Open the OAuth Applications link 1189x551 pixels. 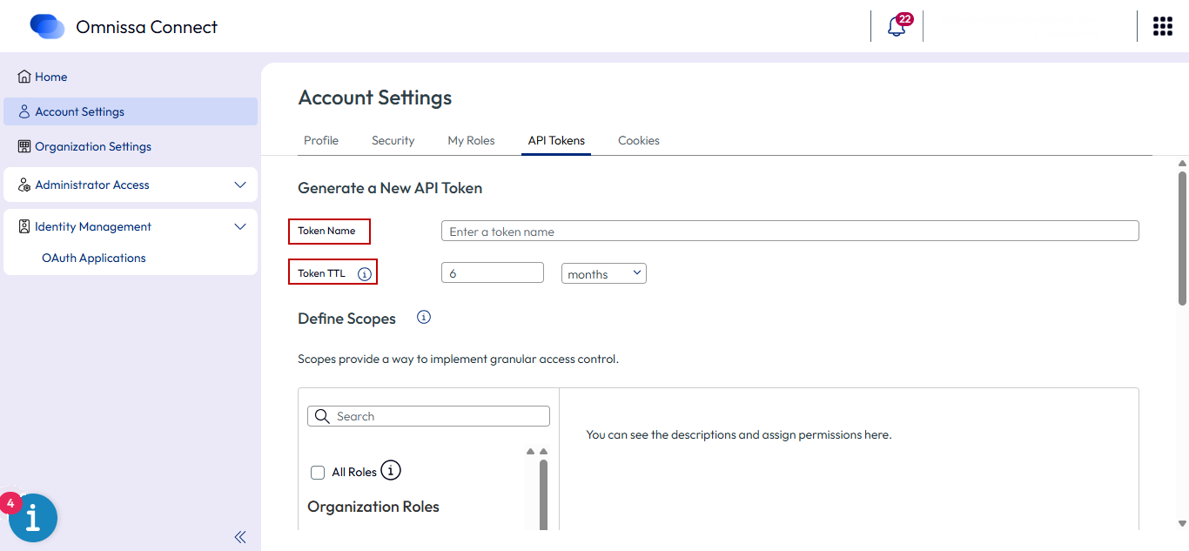pyautogui.click(x=94, y=259)
